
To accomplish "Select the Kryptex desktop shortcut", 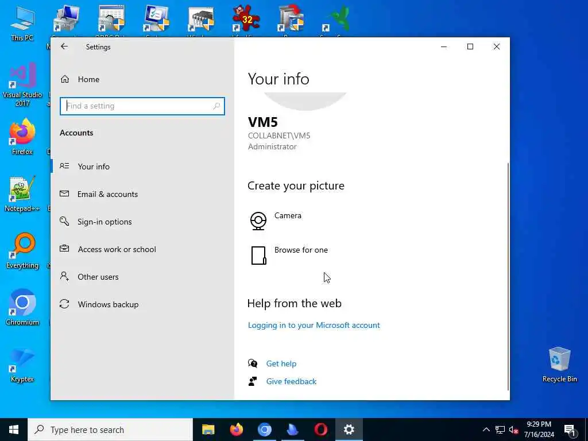I will [22, 365].
